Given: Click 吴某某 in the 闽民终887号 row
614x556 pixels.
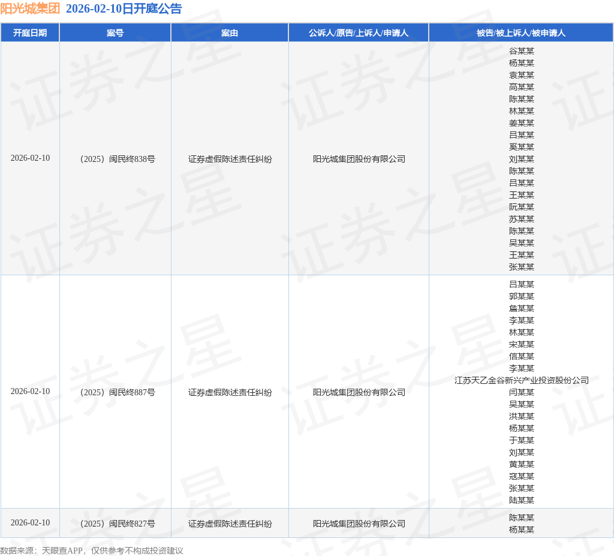Looking at the screenshot, I should (522, 404).
